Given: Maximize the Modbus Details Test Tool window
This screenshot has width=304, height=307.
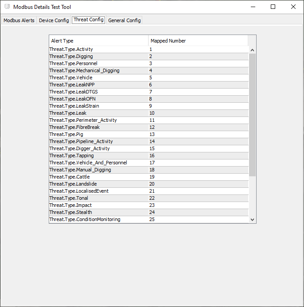Looking at the screenshot, I should point(273,7).
